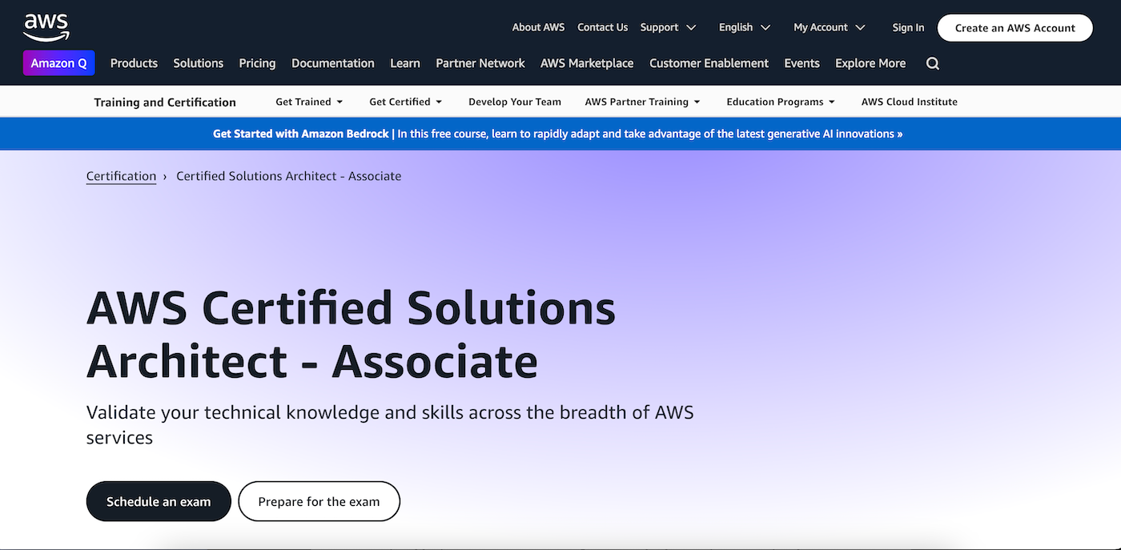Go back to Certification breadcrumb
Image resolution: width=1121 pixels, height=550 pixels.
(121, 176)
